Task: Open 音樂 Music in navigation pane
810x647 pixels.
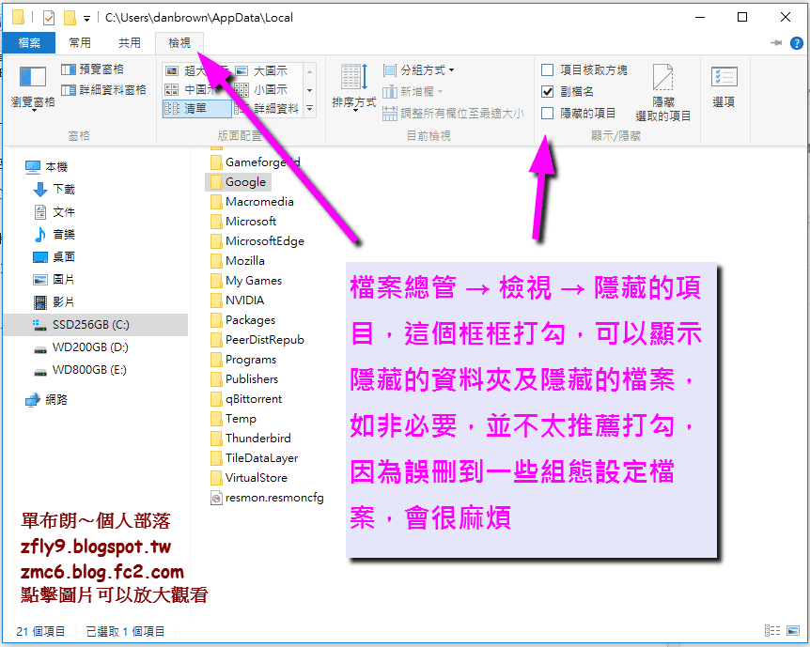Action: point(55,235)
